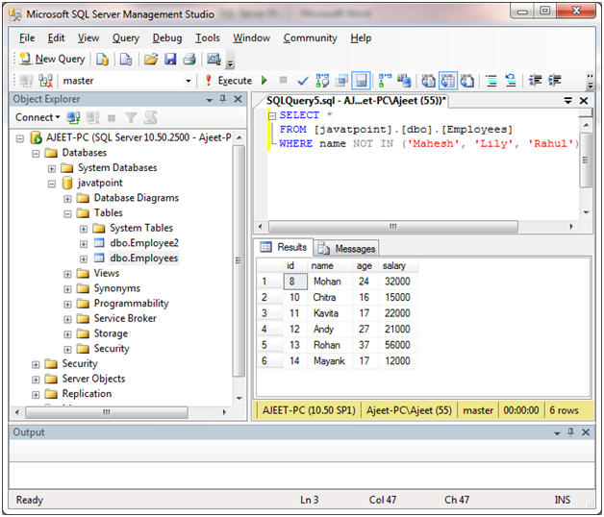Expand the dbo.Employee2 table

(84, 244)
